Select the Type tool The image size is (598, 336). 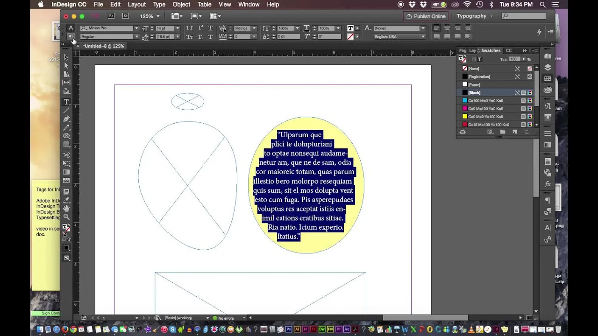[66, 102]
